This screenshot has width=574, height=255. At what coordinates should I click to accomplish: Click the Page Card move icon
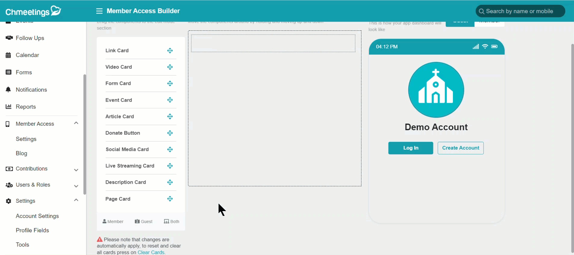click(x=170, y=199)
